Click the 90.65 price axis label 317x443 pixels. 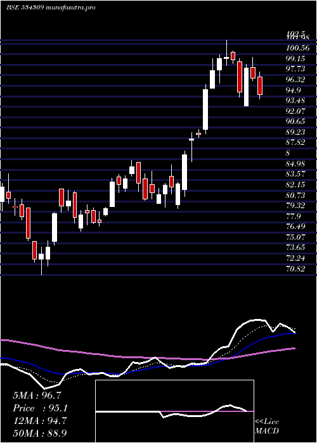pos(295,122)
